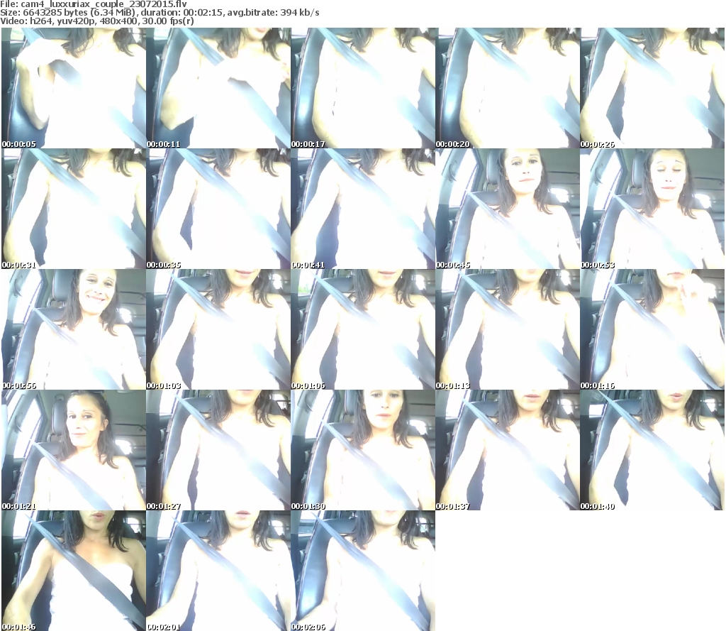The image size is (726, 631).
Task: Pick the frame stamped 00:01:13
Action: click(508, 329)
